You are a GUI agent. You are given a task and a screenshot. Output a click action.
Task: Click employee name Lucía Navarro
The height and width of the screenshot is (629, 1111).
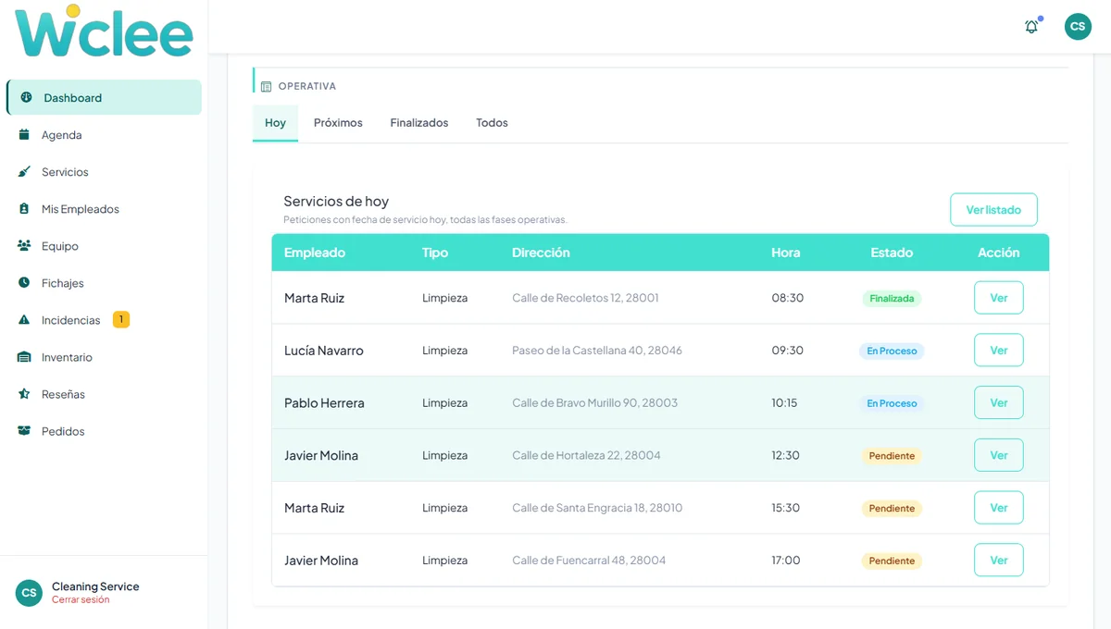click(324, 351)
